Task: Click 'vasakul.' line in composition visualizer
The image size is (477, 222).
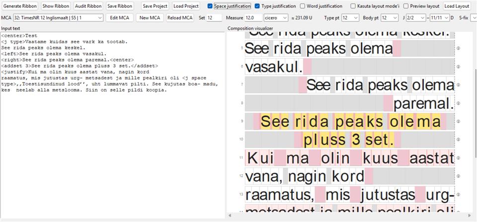Action: (x=349, y=67)
